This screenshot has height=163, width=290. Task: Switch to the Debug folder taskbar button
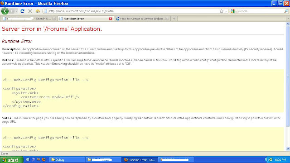tap(67, 160)
